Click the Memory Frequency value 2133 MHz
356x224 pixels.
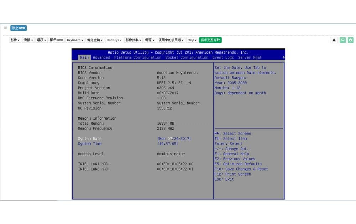(166, 128)
